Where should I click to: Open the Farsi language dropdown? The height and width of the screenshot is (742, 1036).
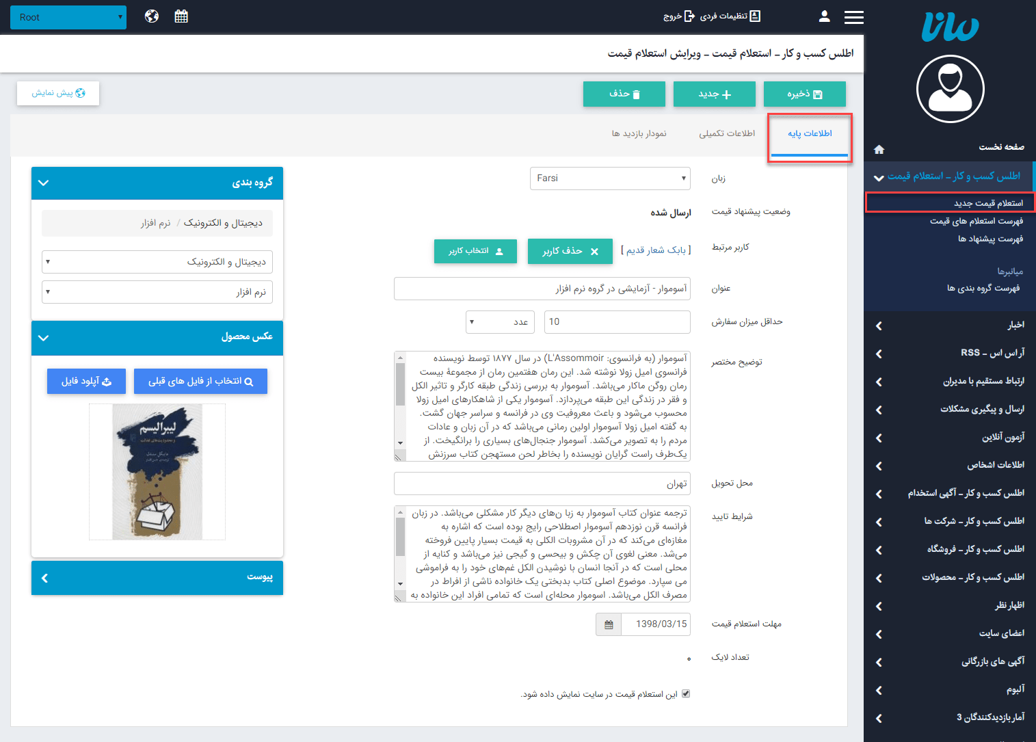click(x=609, y=178)
